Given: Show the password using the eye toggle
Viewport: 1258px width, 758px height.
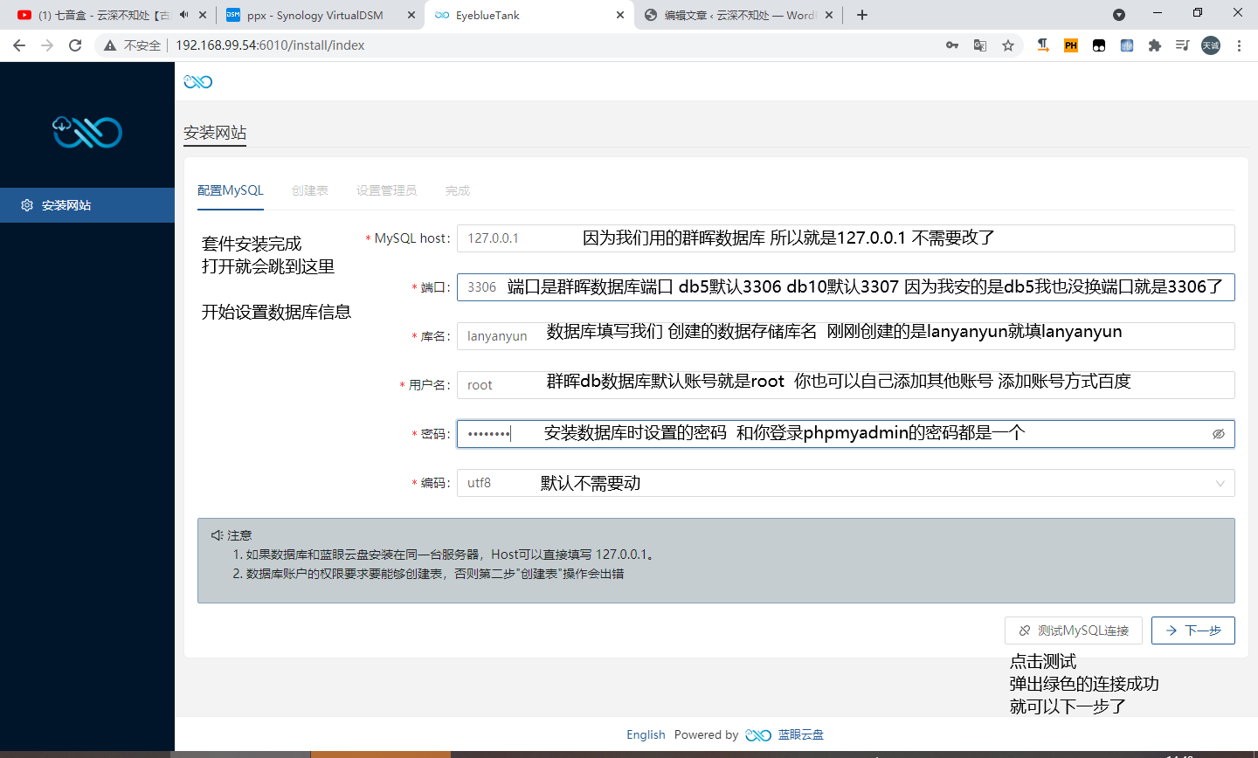Looking at the screenshot, I should [1218, 432].
